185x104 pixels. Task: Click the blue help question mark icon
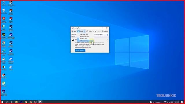click(107, 35)
